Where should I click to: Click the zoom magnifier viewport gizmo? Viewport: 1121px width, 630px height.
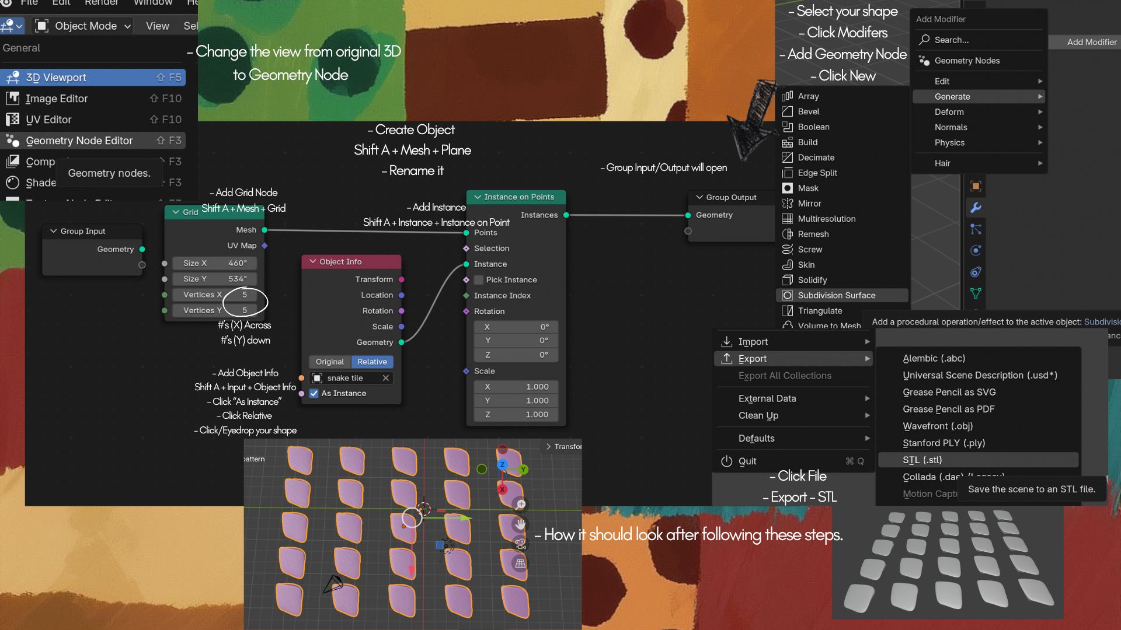520,504
